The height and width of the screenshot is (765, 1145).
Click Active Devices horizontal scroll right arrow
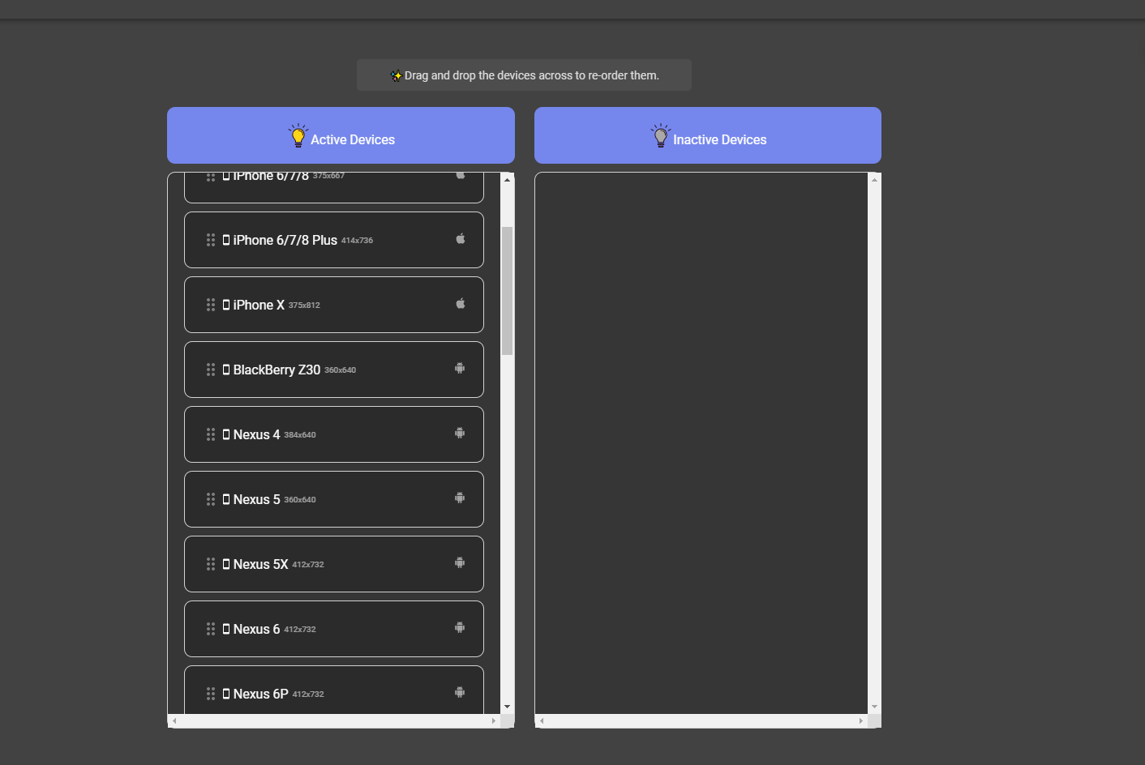point(494,720)
